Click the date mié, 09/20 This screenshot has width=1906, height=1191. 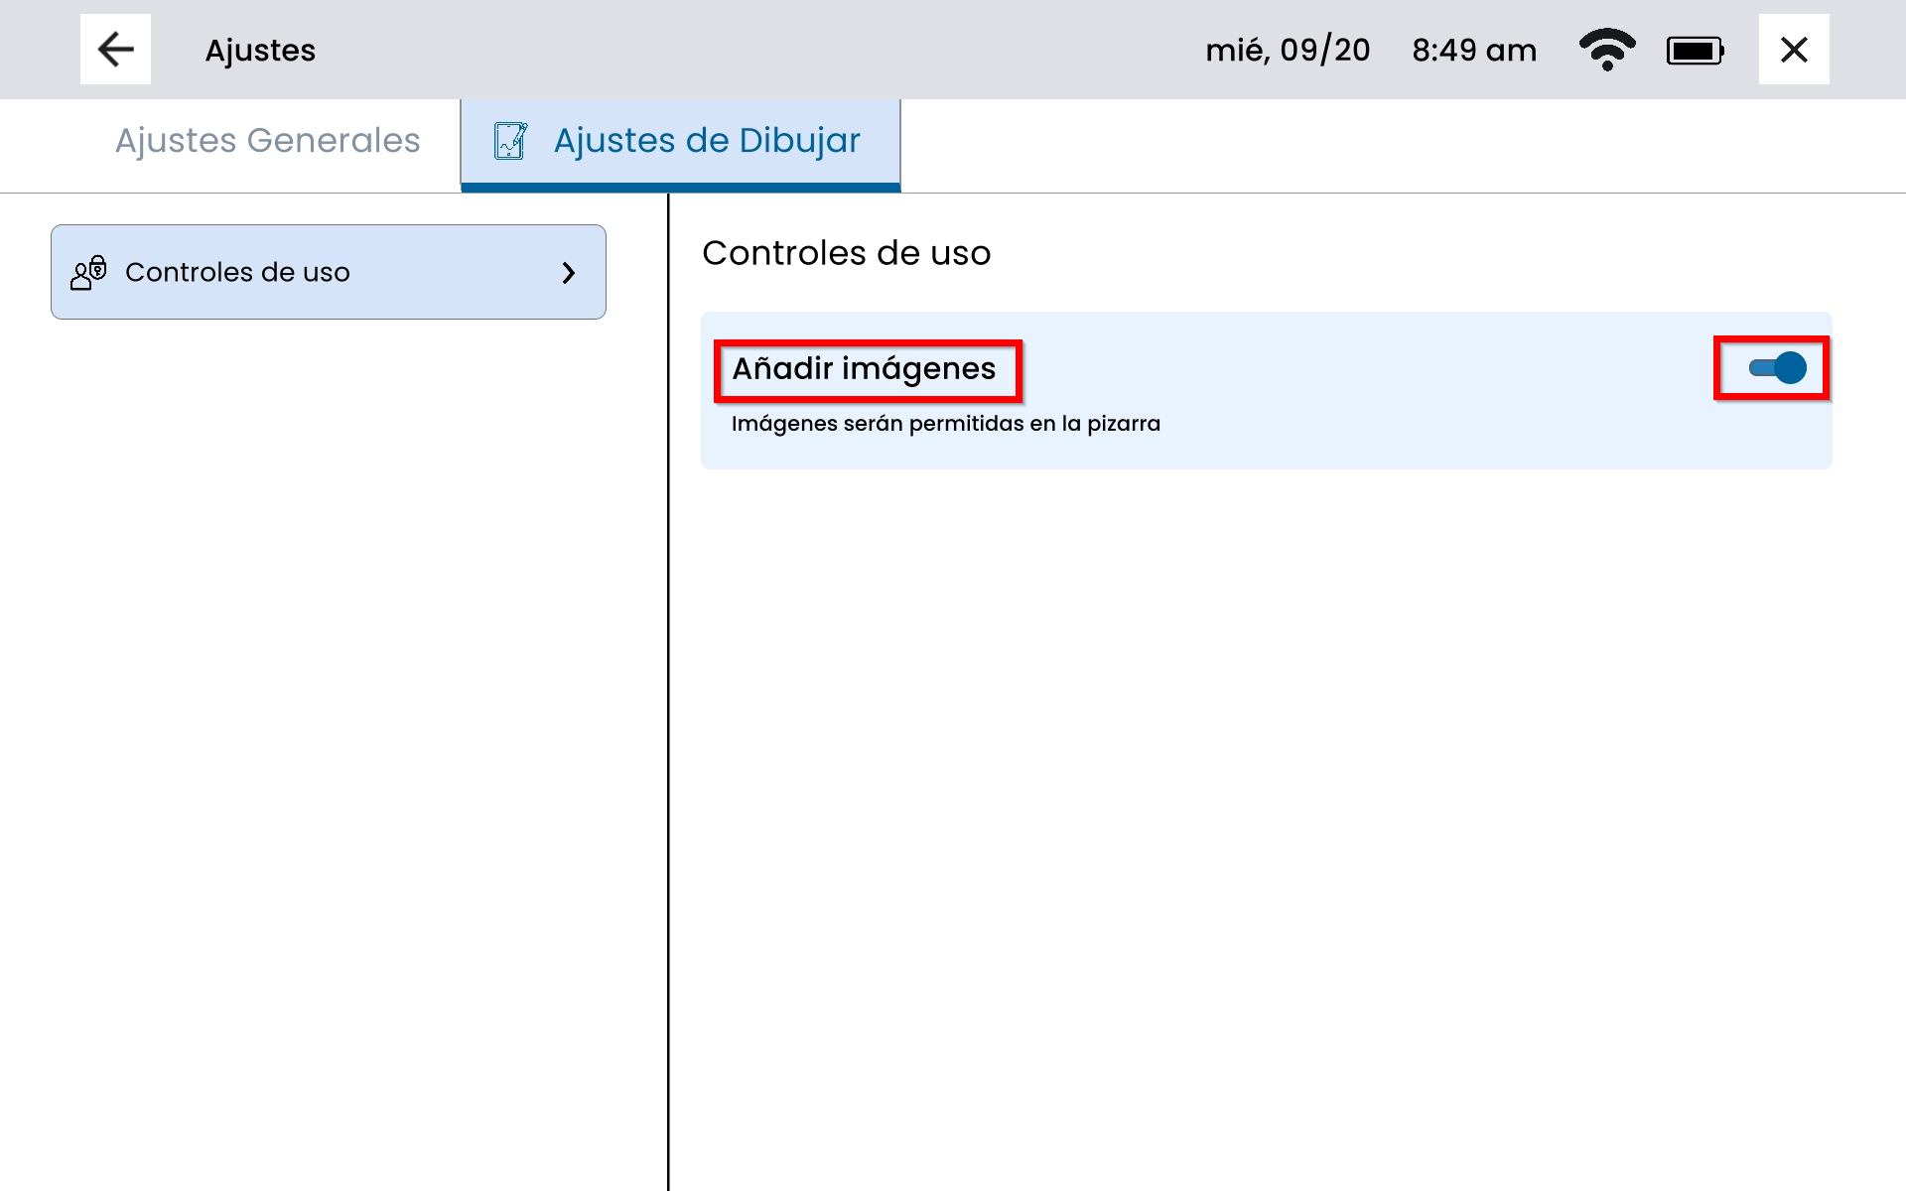coord(1288,51)
